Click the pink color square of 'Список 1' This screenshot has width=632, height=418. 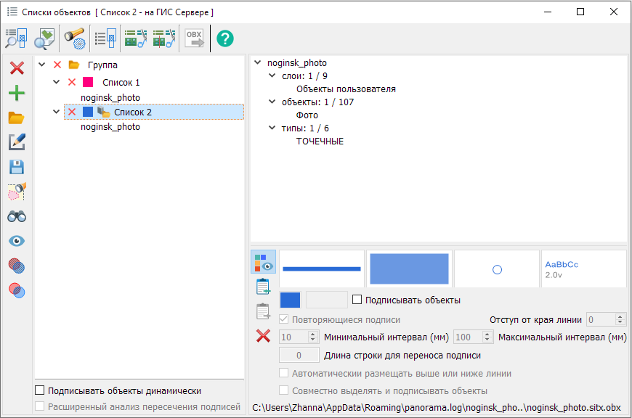[x=88, y=83]
